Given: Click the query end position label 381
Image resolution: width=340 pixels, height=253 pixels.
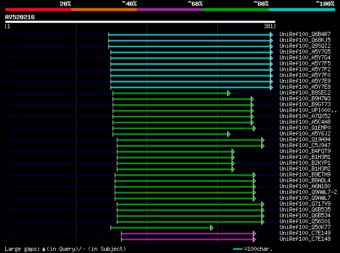Looking at the screenshot, I should tap(268, 26).
